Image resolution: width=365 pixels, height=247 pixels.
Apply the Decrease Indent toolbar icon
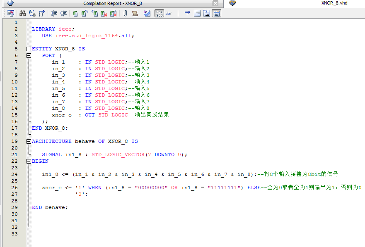[63, 13]
